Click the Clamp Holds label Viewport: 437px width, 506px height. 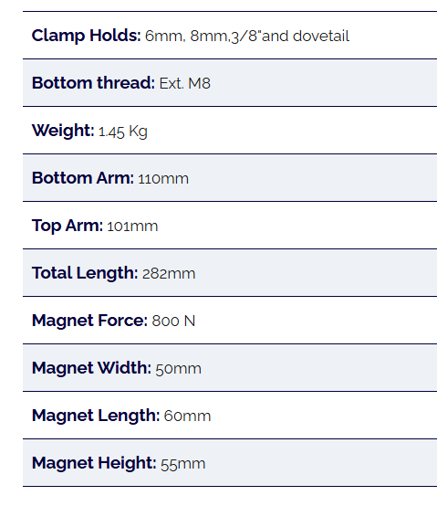click(87, 36)
